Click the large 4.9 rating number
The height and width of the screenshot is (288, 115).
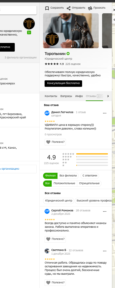tap(51, 157)
